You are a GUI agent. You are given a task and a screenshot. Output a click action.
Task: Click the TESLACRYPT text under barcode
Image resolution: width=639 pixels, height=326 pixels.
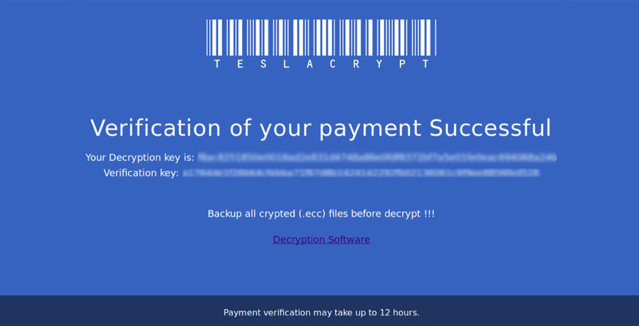(321, 64)
